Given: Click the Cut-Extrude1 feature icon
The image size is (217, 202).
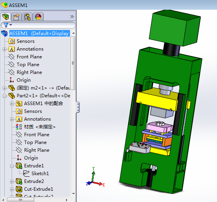Looking at the screenshot, I should click(x=19, y=189).
